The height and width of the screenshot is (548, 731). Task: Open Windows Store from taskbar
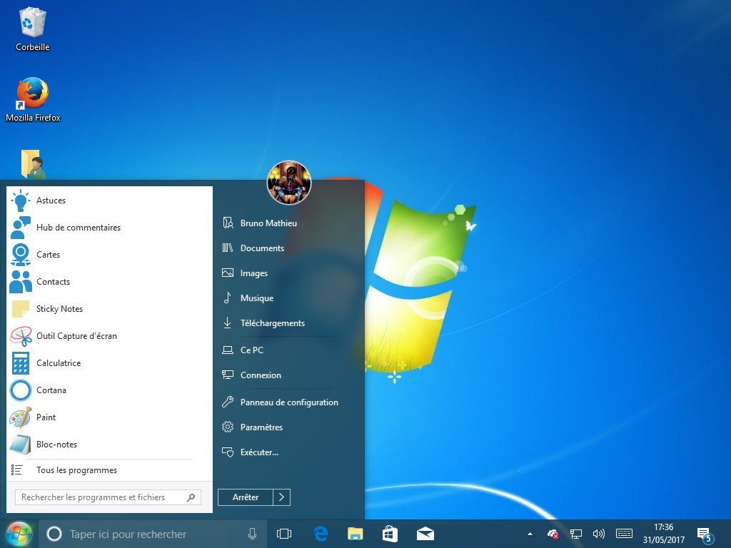390,534
